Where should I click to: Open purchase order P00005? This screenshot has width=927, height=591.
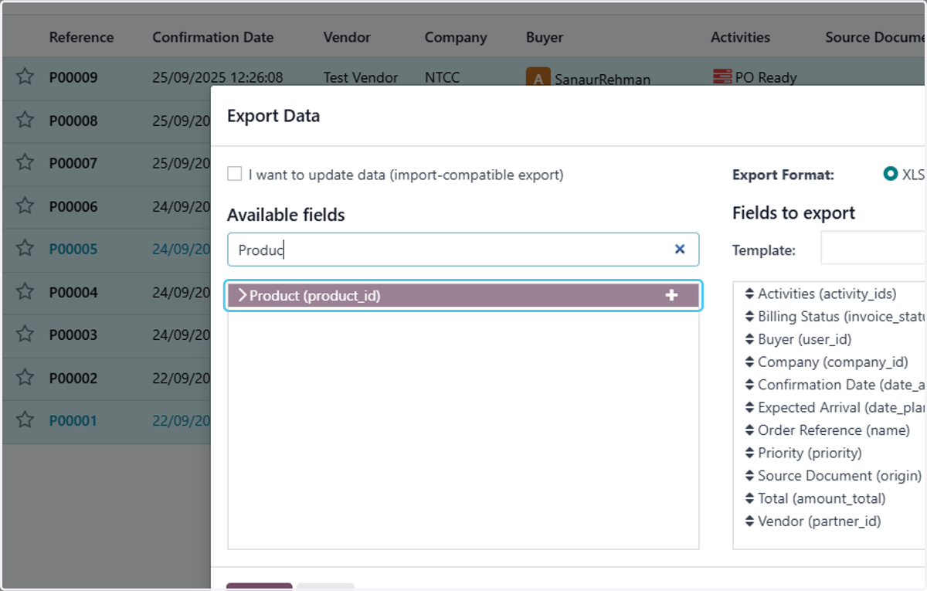pyautogui.click(x=73, y=249)
